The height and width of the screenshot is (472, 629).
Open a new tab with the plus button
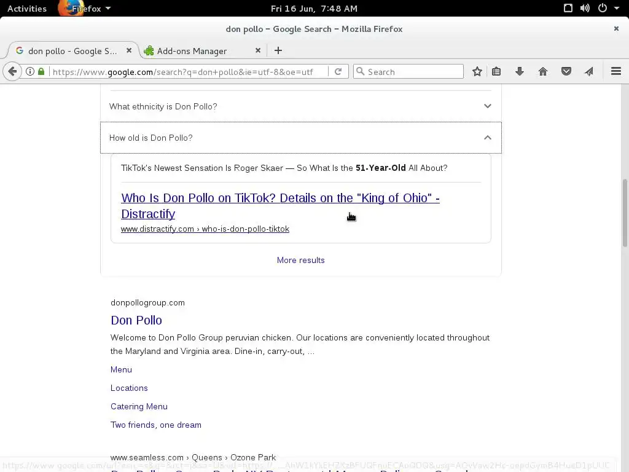click(x=278, y=50)
